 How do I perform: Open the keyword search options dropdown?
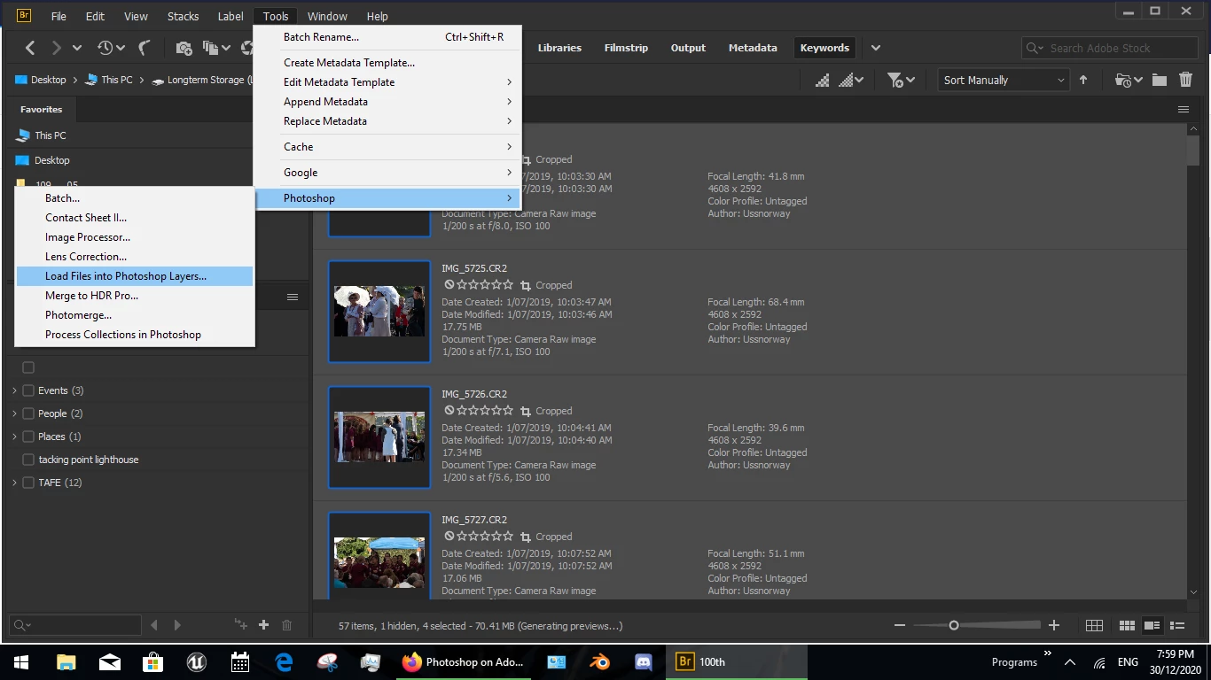coord(23,625)
